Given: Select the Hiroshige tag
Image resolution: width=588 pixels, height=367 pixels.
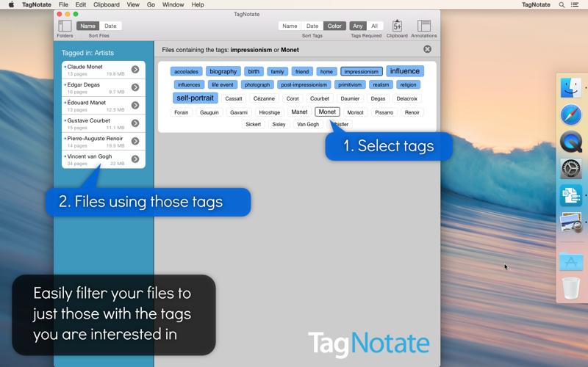Looking at the screenshot, I should [270, 112].
